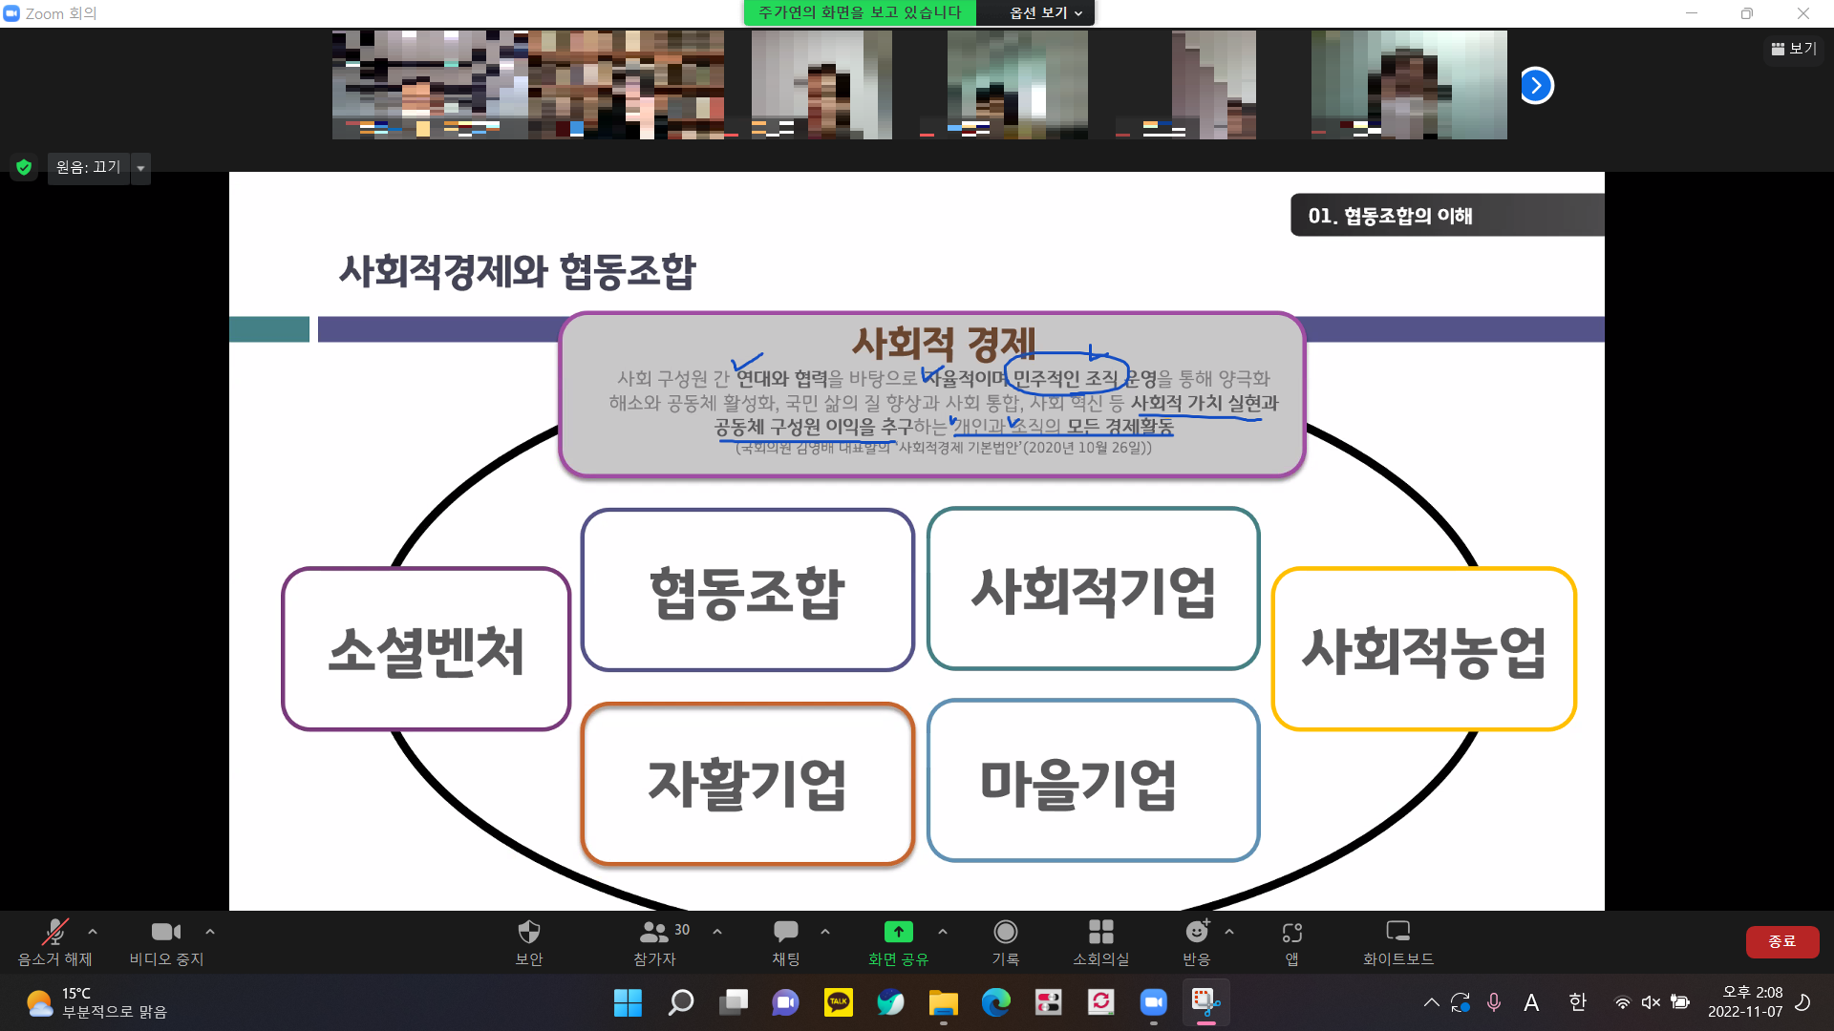1834x1031 pixels.
Task: Open Breakout Rooms (소회의실)
Action: [1101, 941]
